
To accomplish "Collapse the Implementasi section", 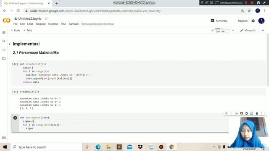I will (10, 44).
